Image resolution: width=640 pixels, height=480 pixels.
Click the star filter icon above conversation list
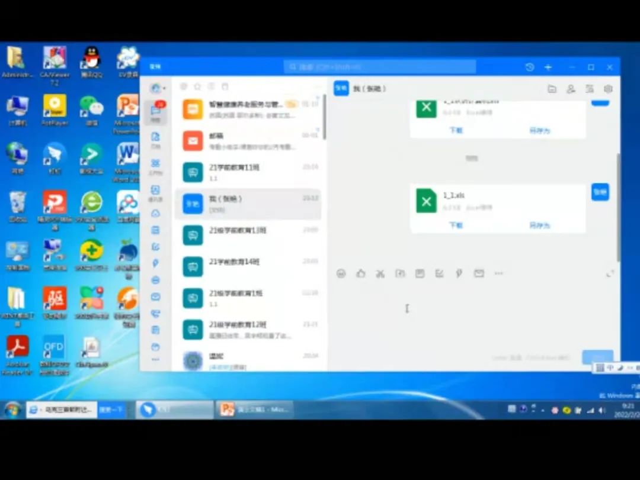[x=197, y=86]
